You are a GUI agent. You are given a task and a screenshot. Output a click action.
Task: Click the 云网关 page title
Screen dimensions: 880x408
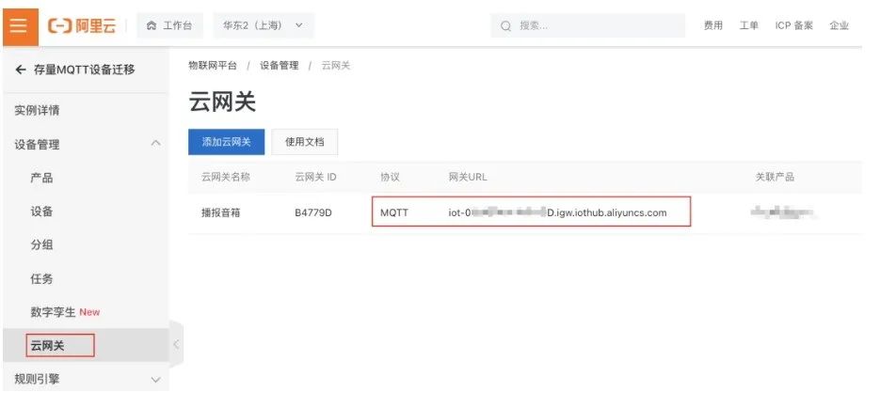(x=222, y=102)
